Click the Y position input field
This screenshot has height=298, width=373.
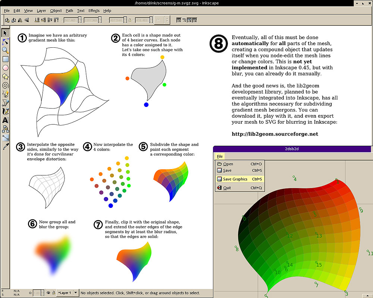[x=91, y=20]
